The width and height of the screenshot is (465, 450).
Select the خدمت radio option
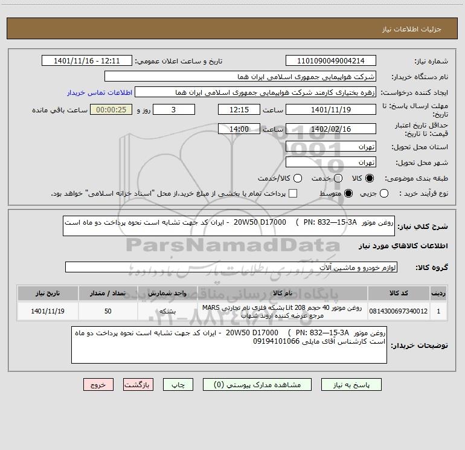pos(337,178)
